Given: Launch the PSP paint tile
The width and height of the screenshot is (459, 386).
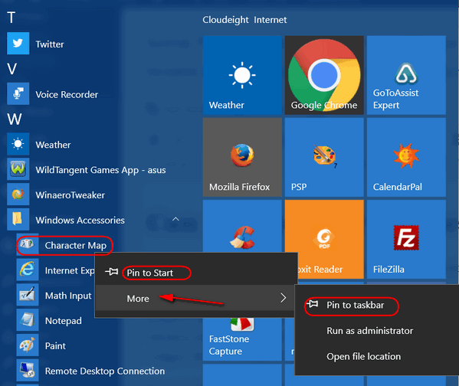Looking at the screenshot, I should coord(324,157).
